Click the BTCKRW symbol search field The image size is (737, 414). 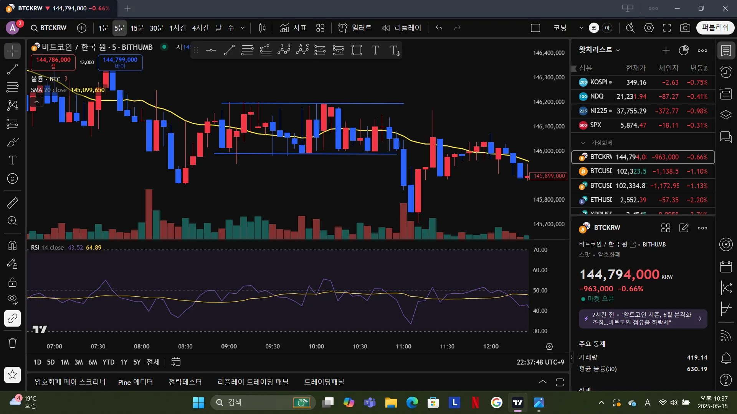click(x=49, y=28)
